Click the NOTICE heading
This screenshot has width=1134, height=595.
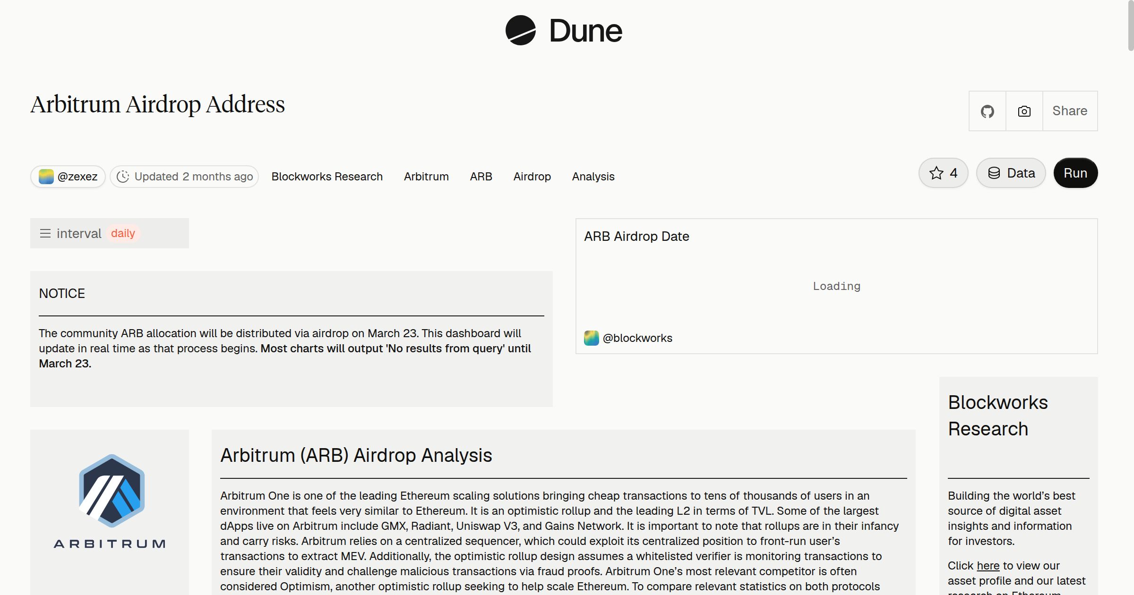[x=62, y=294]
